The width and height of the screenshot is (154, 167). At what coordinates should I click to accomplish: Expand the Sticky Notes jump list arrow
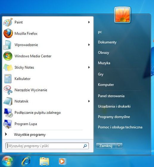click(x=89, y=67)
